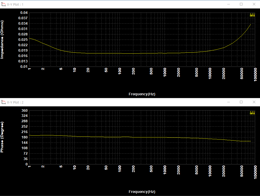
Task: Click the 360 tick on the phase axis
Action: (25, 110)
